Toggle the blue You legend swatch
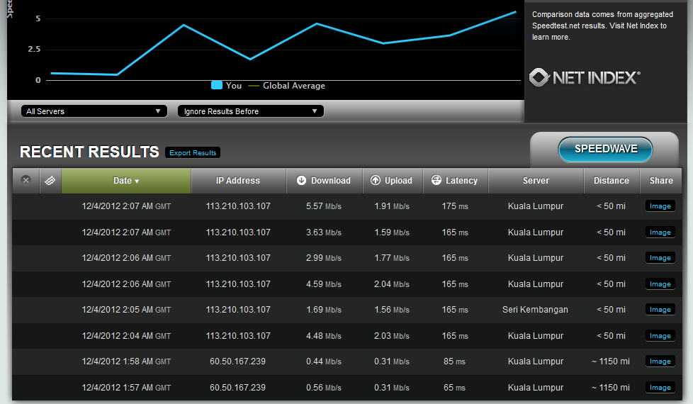The height and width of the screenshot is (404, 693). [x=217, y=86]
